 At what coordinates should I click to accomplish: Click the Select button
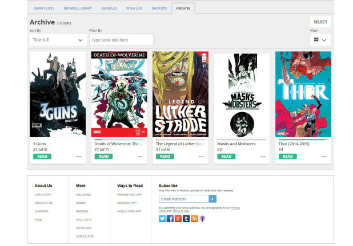click(x=320, y=22)
